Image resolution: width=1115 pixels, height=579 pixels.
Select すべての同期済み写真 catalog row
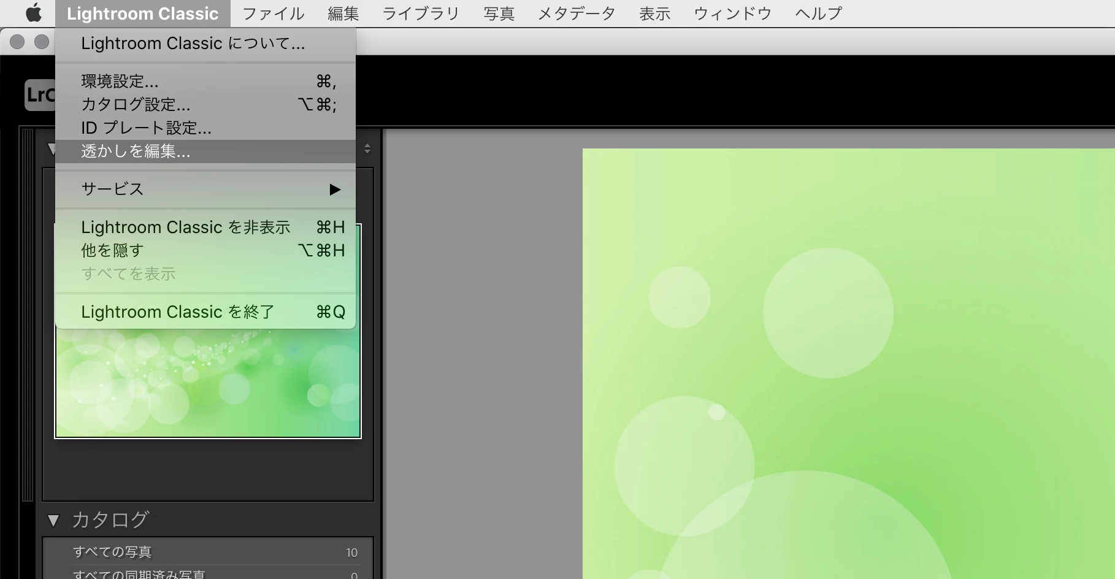coord(208,573)
